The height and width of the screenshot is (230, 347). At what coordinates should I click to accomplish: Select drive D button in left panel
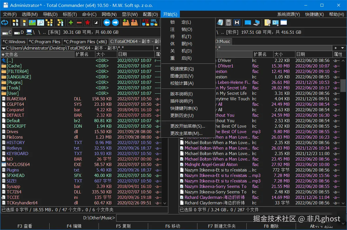click(x=19, y=32)
